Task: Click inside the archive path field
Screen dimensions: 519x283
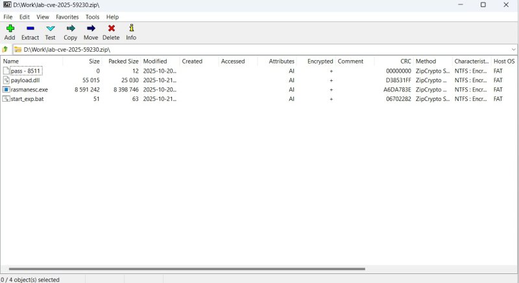Action: (259, 49)
